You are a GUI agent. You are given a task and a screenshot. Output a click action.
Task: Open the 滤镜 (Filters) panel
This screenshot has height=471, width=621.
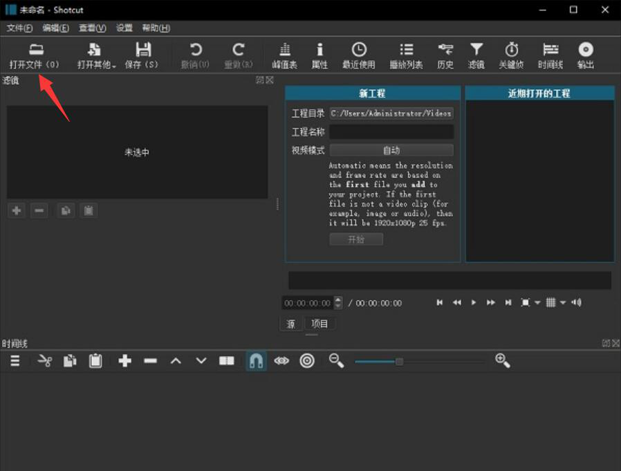tap(476, 55)
